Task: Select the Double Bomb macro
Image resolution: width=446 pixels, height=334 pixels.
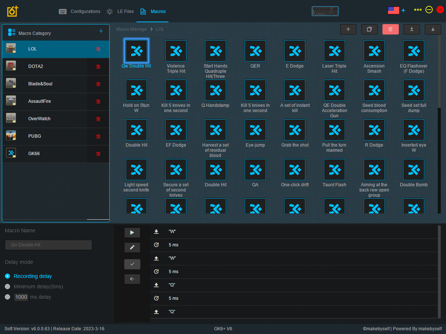Action: (414, 170)
